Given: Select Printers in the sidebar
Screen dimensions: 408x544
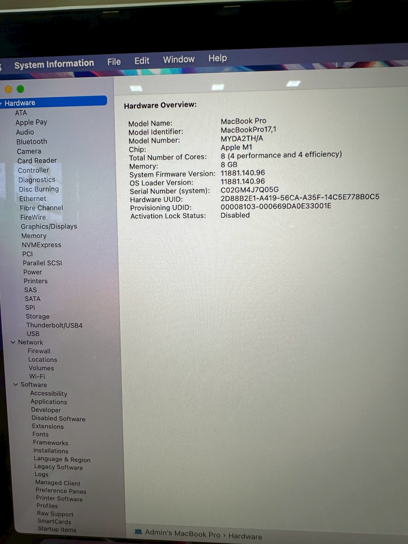Looking at the screenshot, I should point(36,281).
